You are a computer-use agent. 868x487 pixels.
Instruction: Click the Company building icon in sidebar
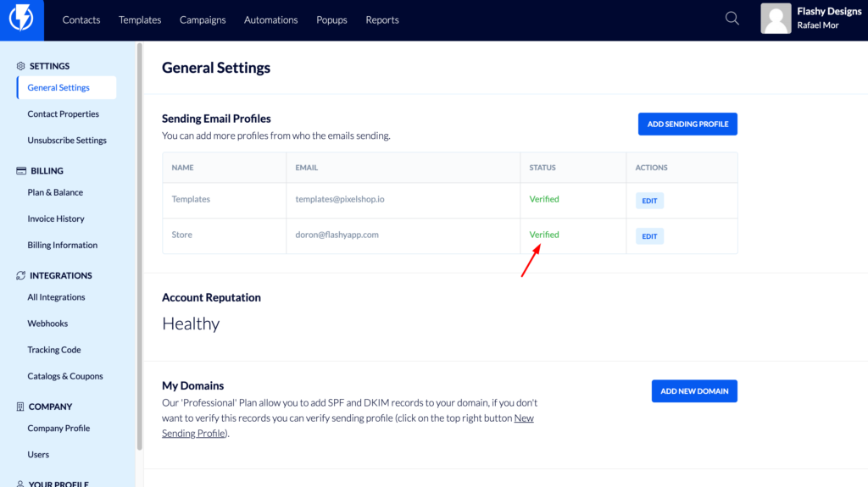pos(20,407)
